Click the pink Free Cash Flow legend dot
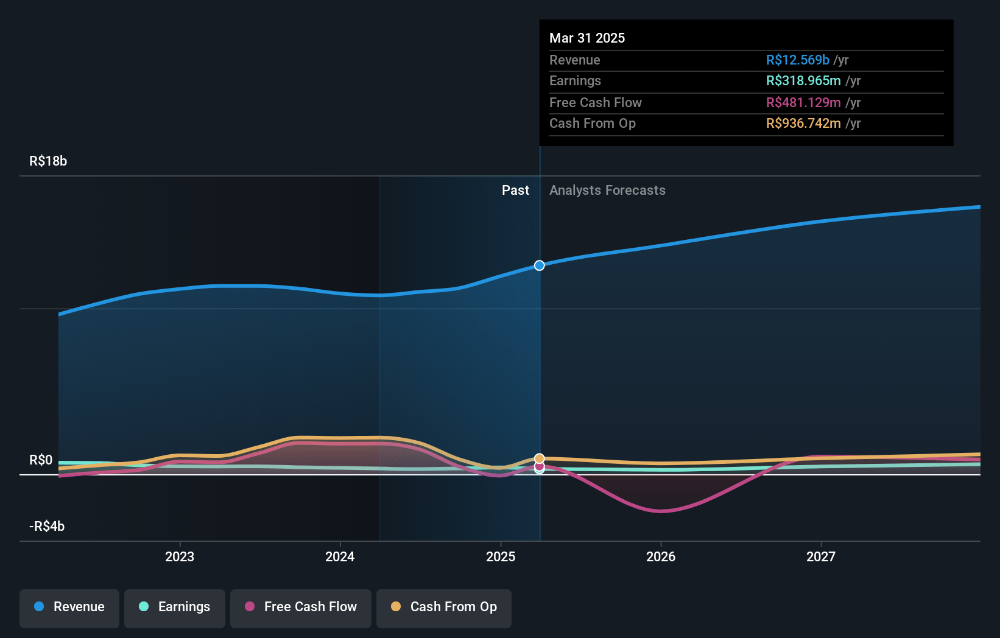 (x=250, y=606)
